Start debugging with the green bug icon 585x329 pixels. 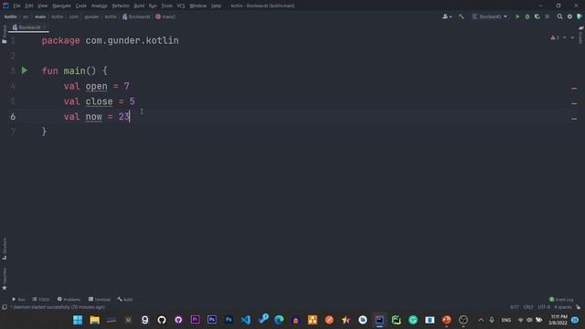pos(527,16)
